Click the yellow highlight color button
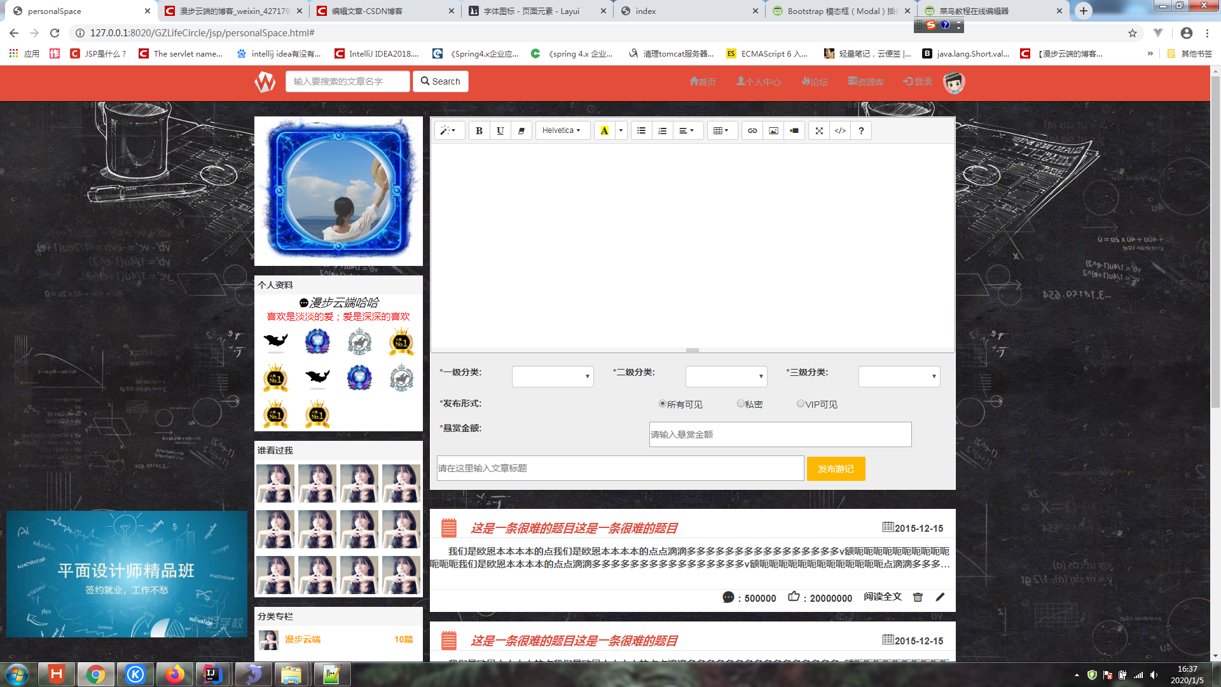Image resolution: width=1221 pixels, height=687 pixels. 604,131
